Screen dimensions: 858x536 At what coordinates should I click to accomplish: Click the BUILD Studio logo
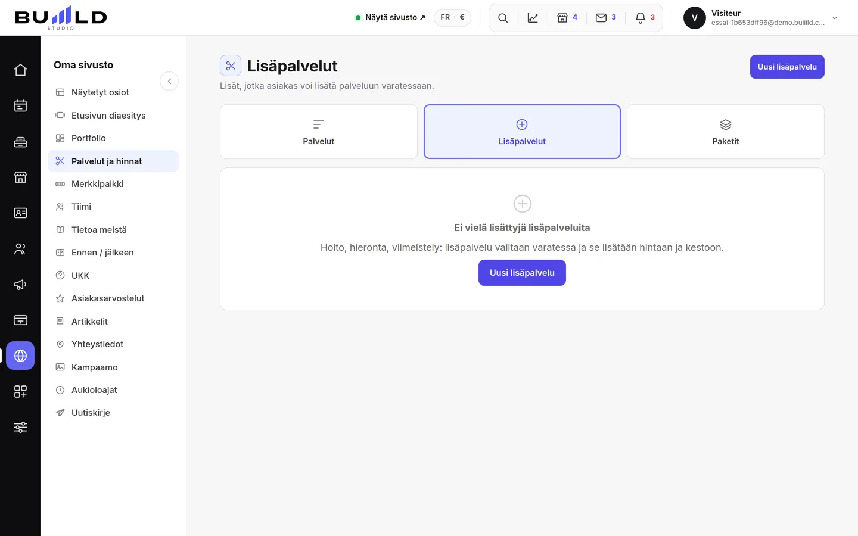tap(61, 18)
